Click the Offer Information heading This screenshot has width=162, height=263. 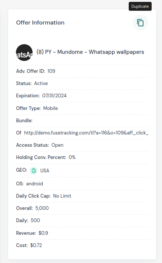pos(40,23)
